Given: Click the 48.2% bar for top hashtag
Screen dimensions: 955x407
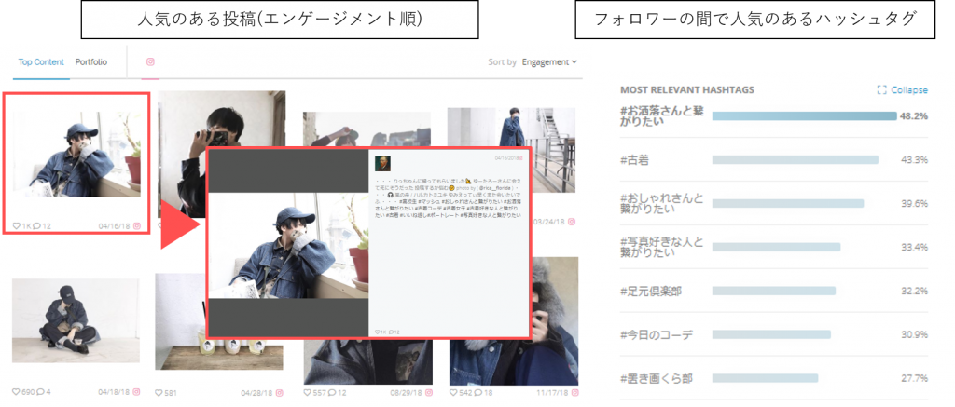Looking at the screenshot, I should (x=803, y=116).
